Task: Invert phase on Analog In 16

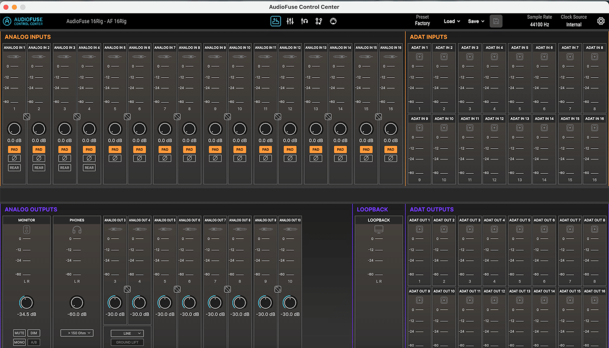Action: (391, 158)
